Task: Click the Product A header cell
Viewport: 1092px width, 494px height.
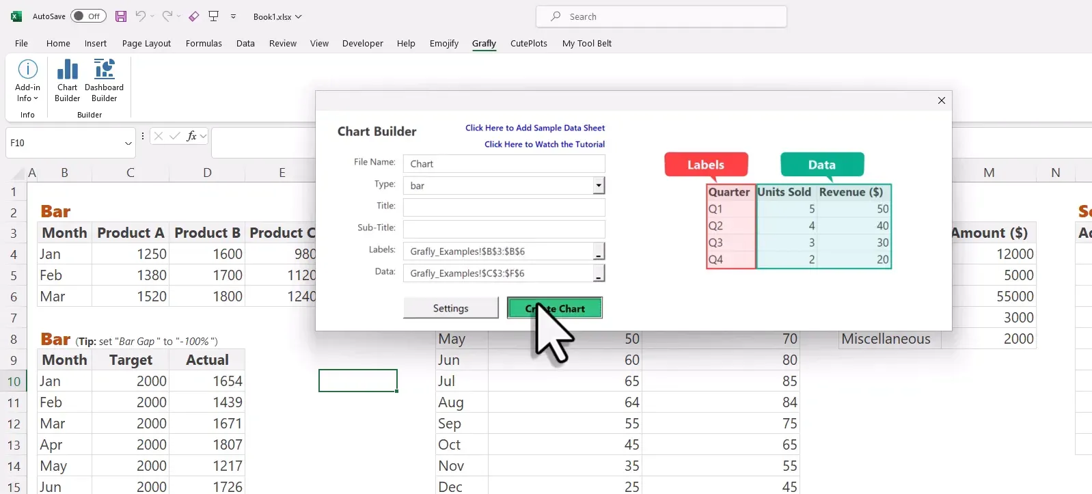Action: click(x=131, y=233)
